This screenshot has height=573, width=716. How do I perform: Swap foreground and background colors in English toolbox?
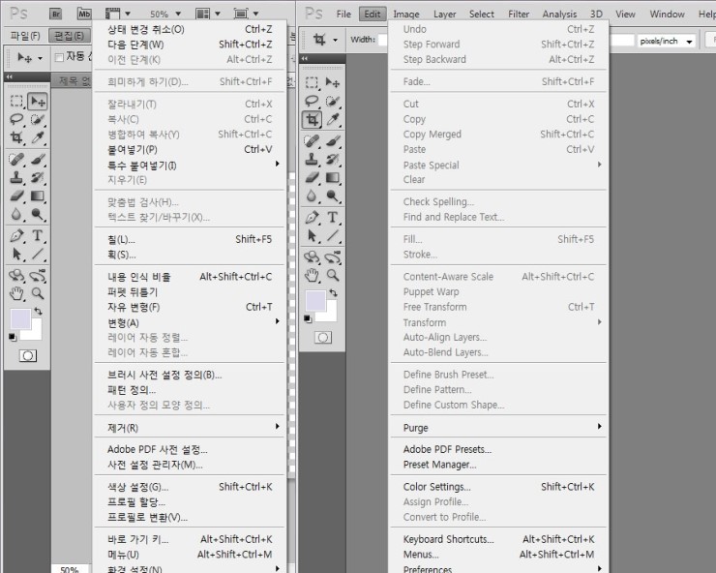(x=334, y=293)
